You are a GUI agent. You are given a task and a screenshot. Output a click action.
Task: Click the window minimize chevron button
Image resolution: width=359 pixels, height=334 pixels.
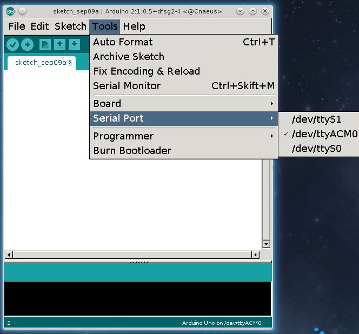(x=240, y=11)
